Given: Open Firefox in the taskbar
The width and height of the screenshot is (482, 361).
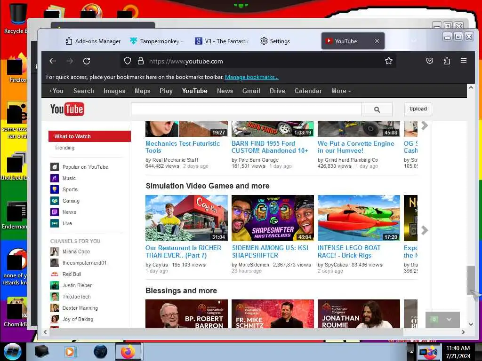Looking at the screenshot, I should [x=128, y=352].
